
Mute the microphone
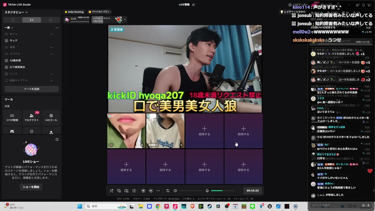(207, 191)
